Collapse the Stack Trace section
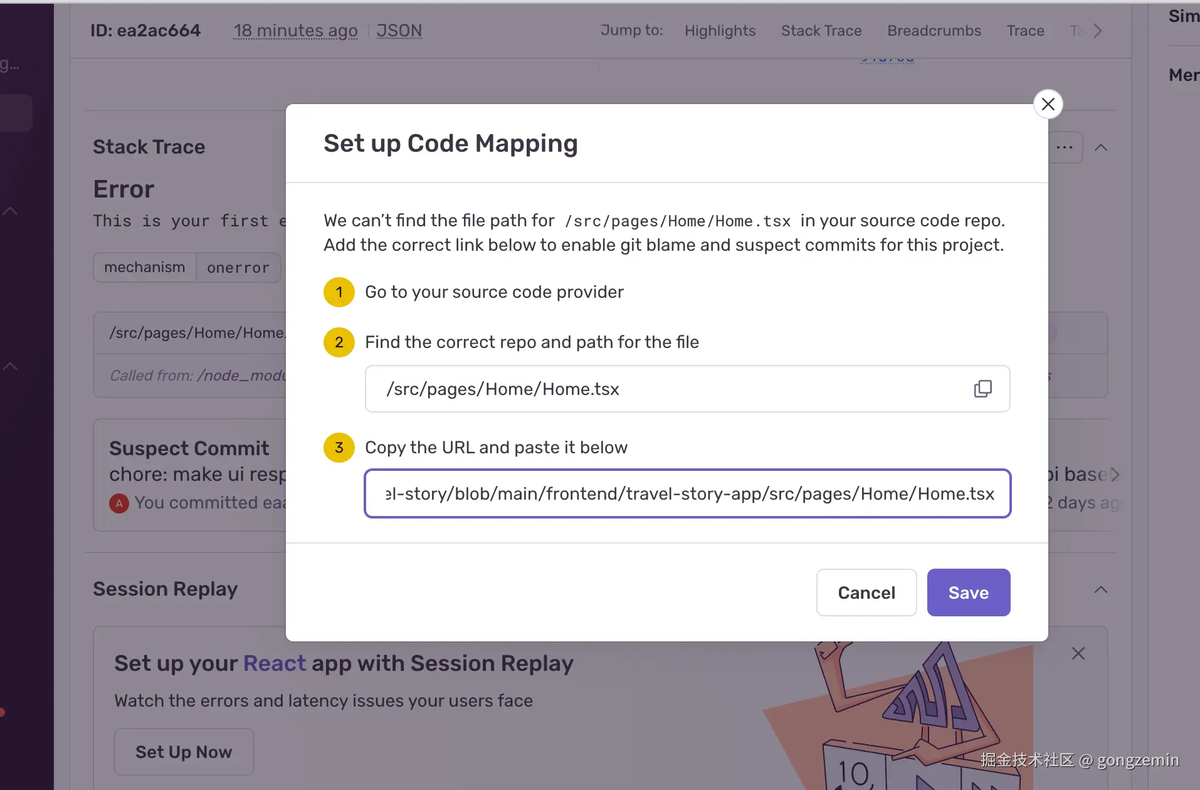Screen dimensions: 1200x790 [x=1100, y=148]
